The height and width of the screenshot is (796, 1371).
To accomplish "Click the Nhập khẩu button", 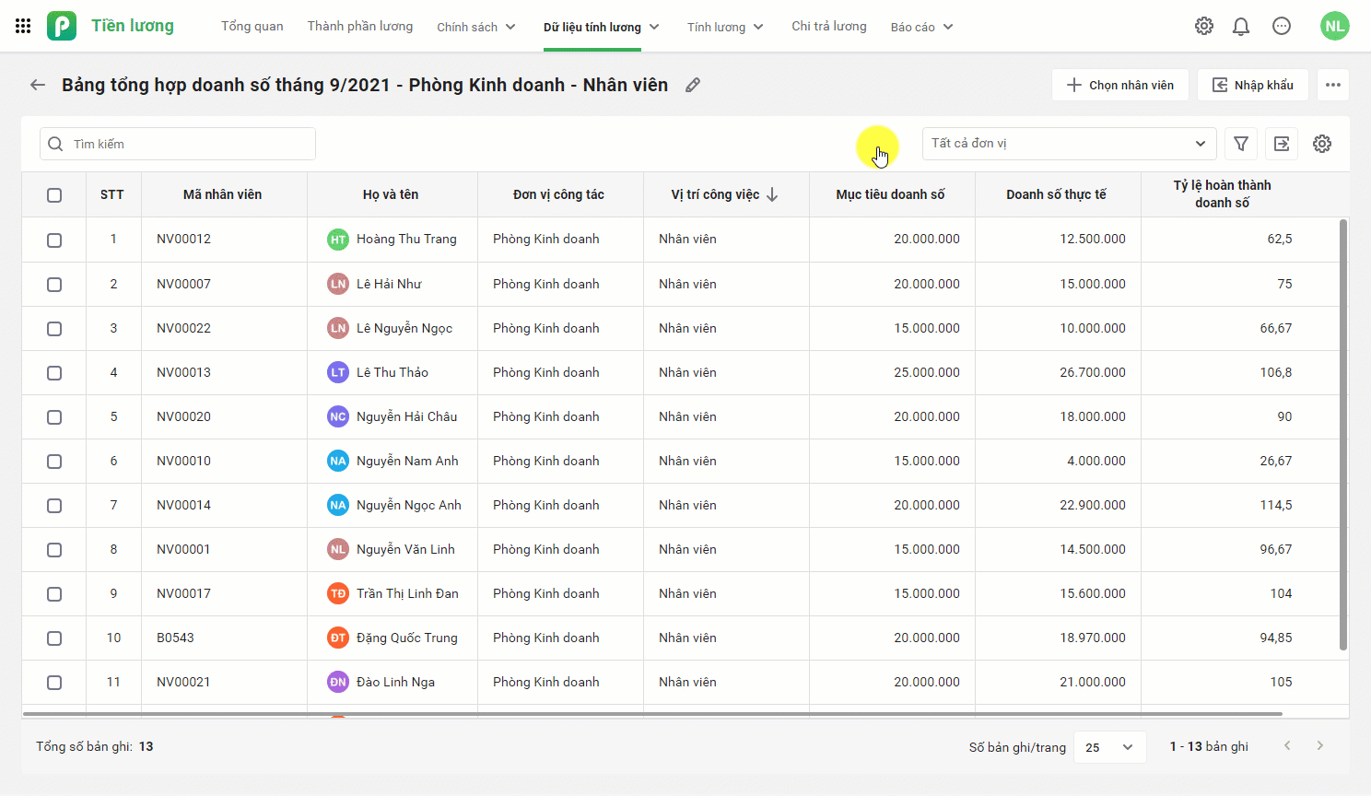I will 1253,85.
